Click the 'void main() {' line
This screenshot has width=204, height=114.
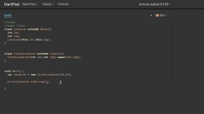[14, 71]
